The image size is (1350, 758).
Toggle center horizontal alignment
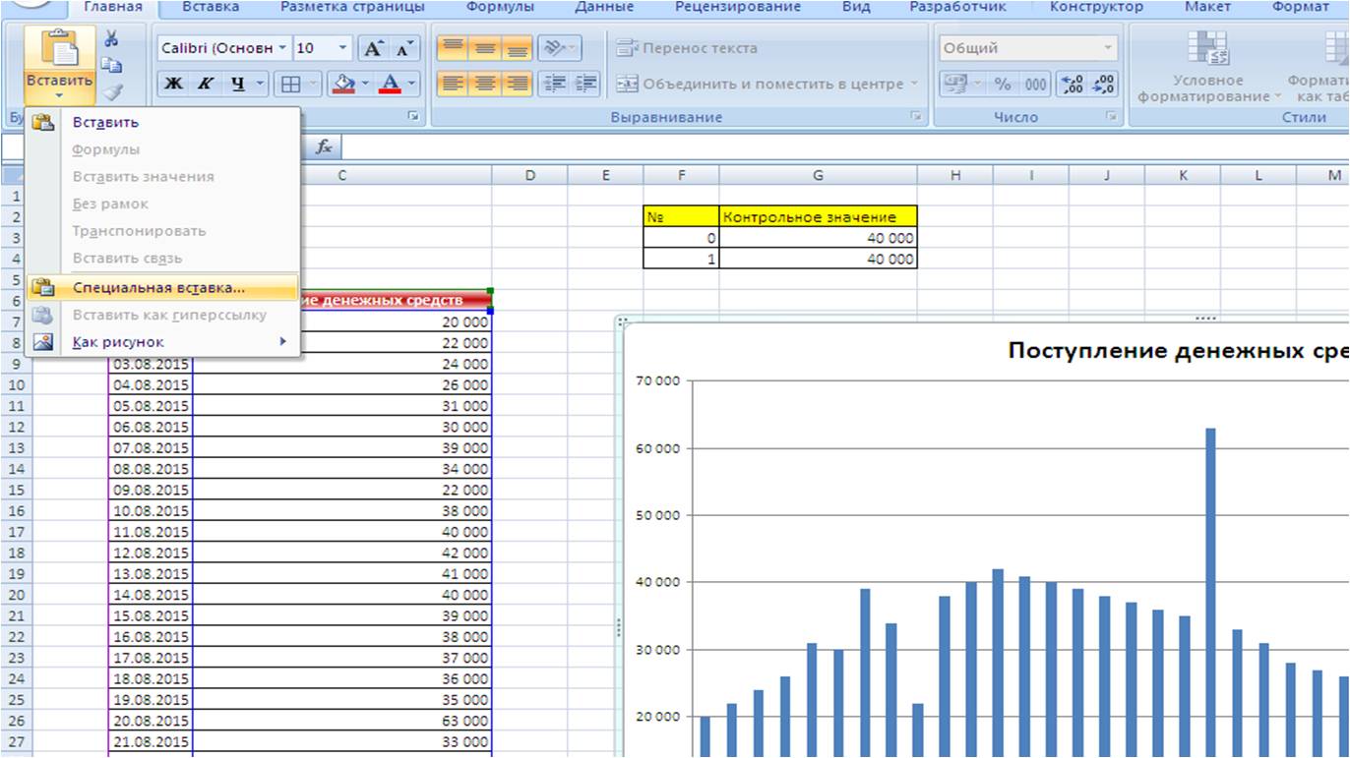point(484,85)
